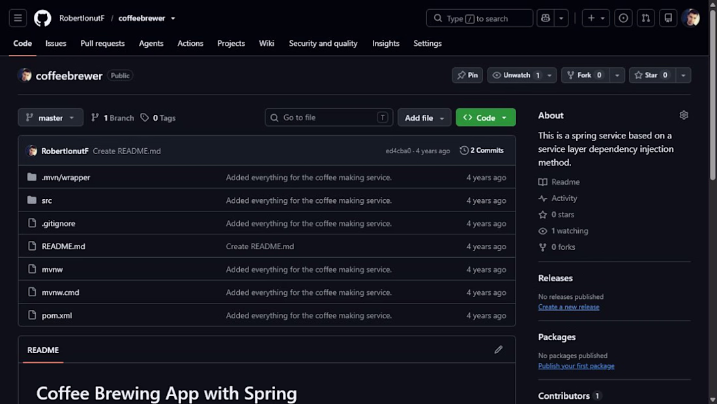The height and width of the screenshot is (404, 717).
Task: Switch to the Insights tab
Action: [385, 44]
